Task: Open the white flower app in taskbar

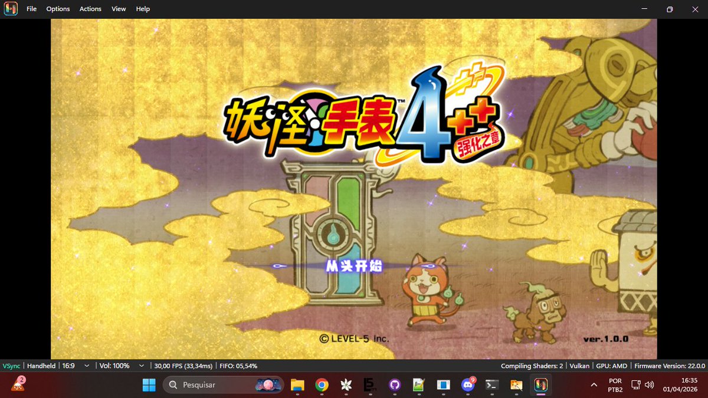Action: 346,385
